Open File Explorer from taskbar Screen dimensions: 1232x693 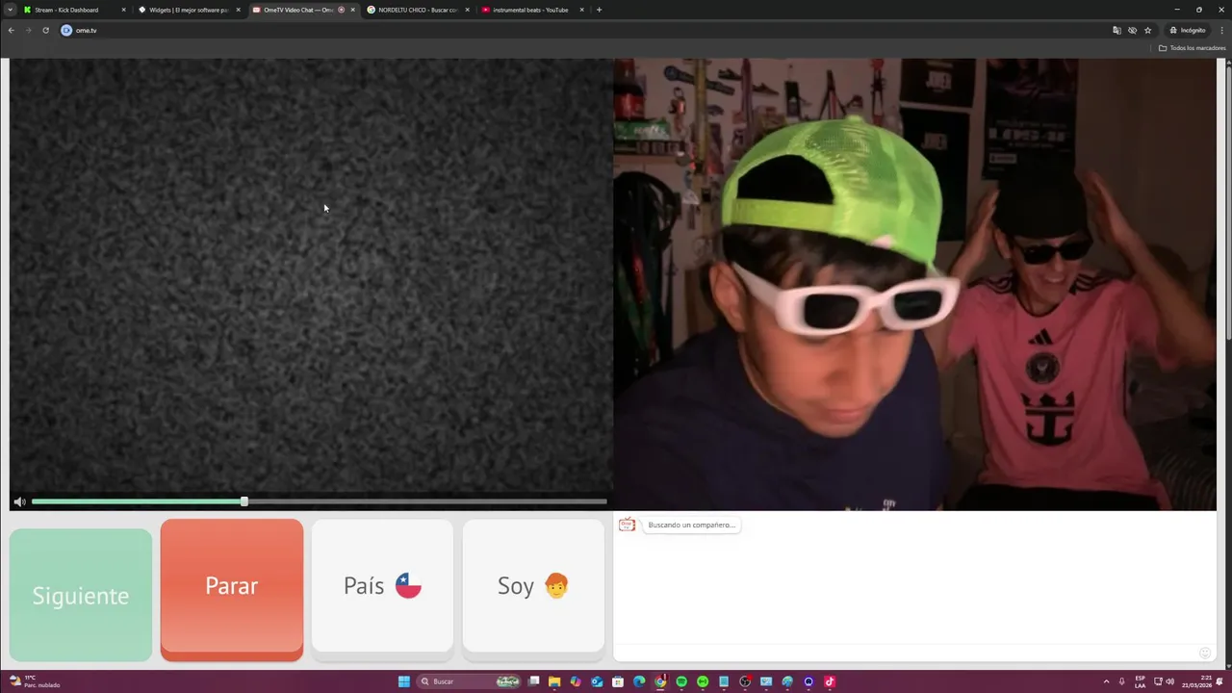(554, 681)
